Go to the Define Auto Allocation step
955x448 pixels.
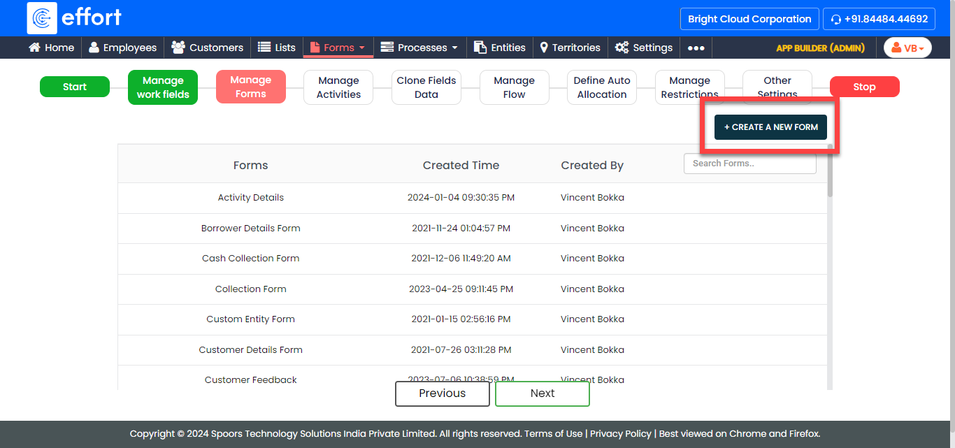tap(602, 87)
